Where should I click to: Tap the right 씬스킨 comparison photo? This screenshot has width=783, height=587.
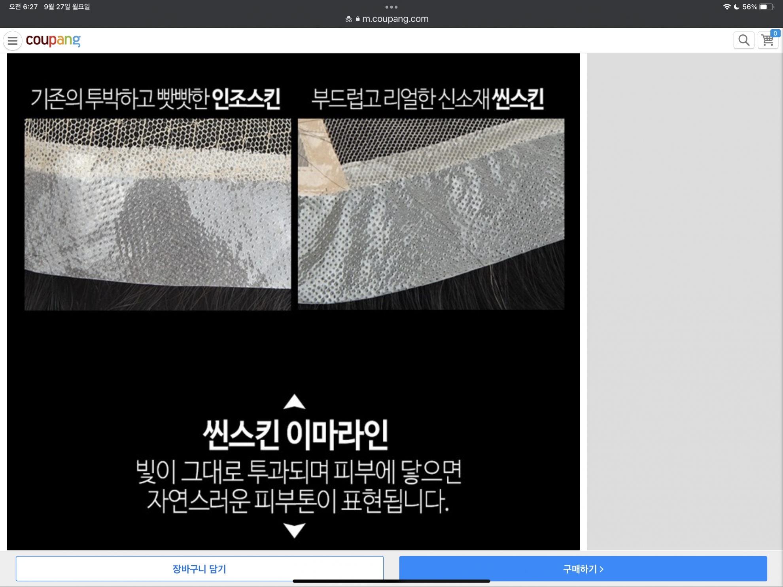(x=431, y=214)
